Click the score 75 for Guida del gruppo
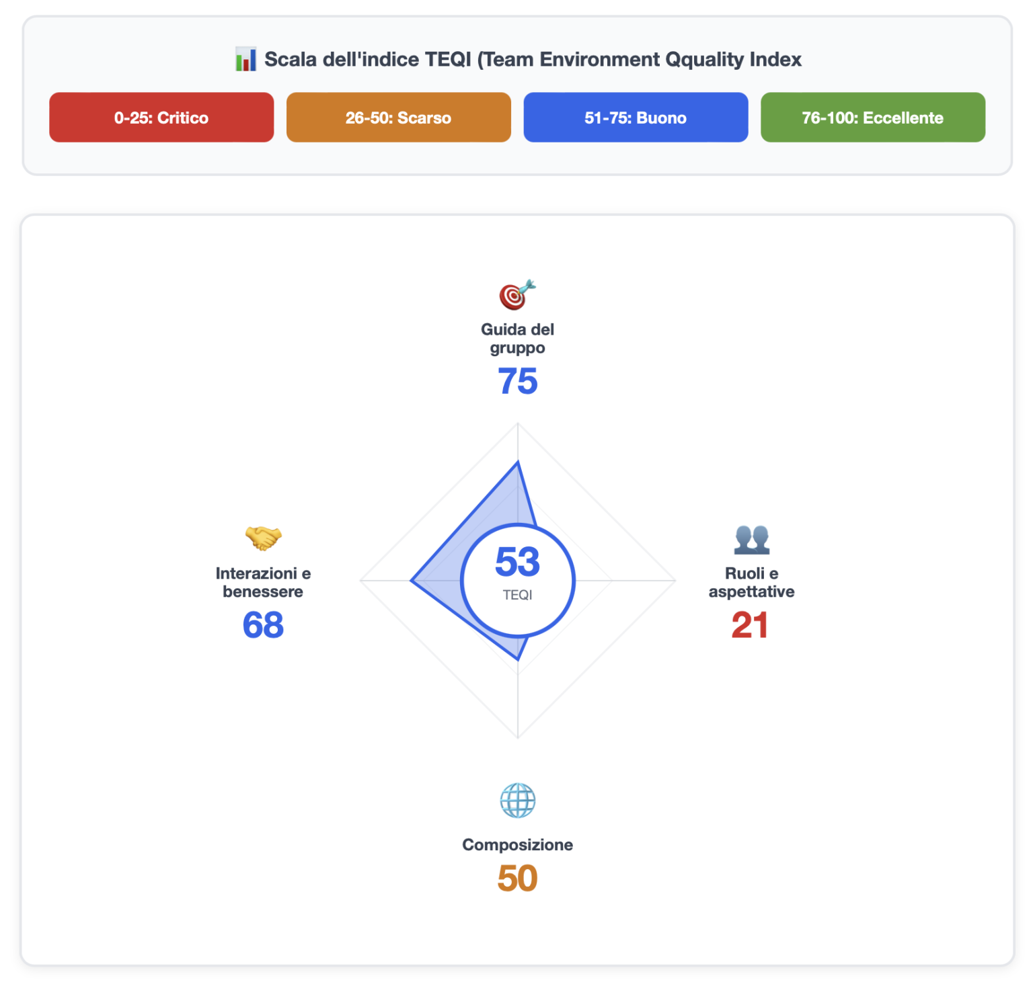Image resolution: width=1033 pixels, height=982 pixels. (517, 381)
